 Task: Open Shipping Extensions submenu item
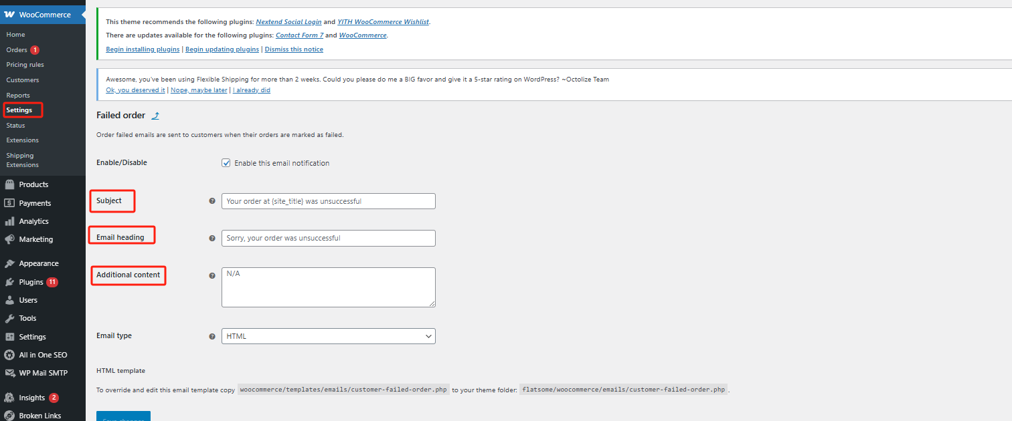(x=23, y=160)
